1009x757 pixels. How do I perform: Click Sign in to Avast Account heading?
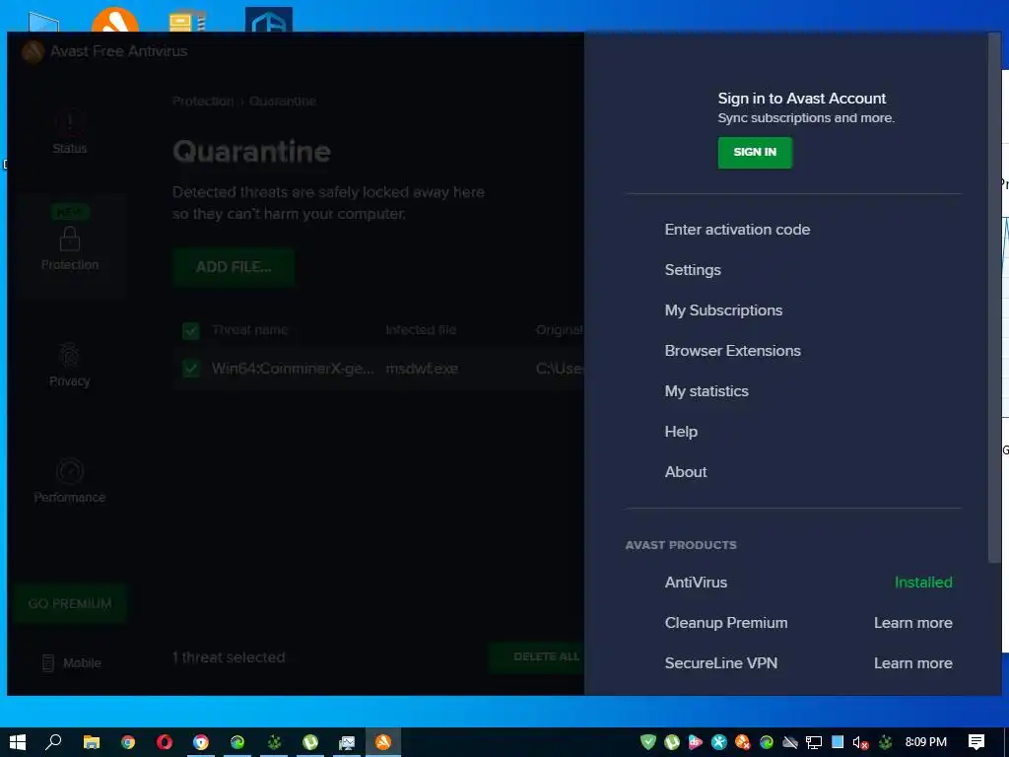coord(802,99)
